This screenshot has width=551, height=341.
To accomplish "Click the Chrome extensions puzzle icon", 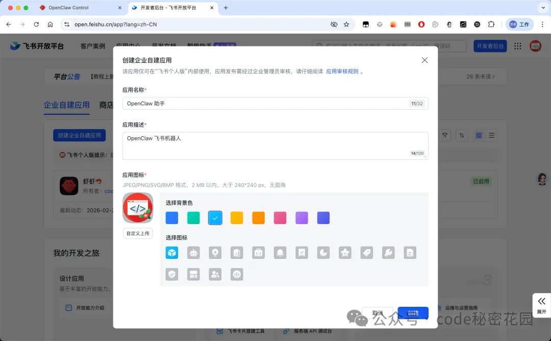I will click(x=491, y=25).
